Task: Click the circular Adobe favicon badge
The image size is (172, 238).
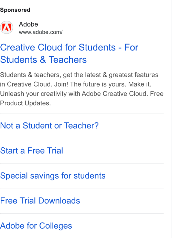Action: (7, 28)
